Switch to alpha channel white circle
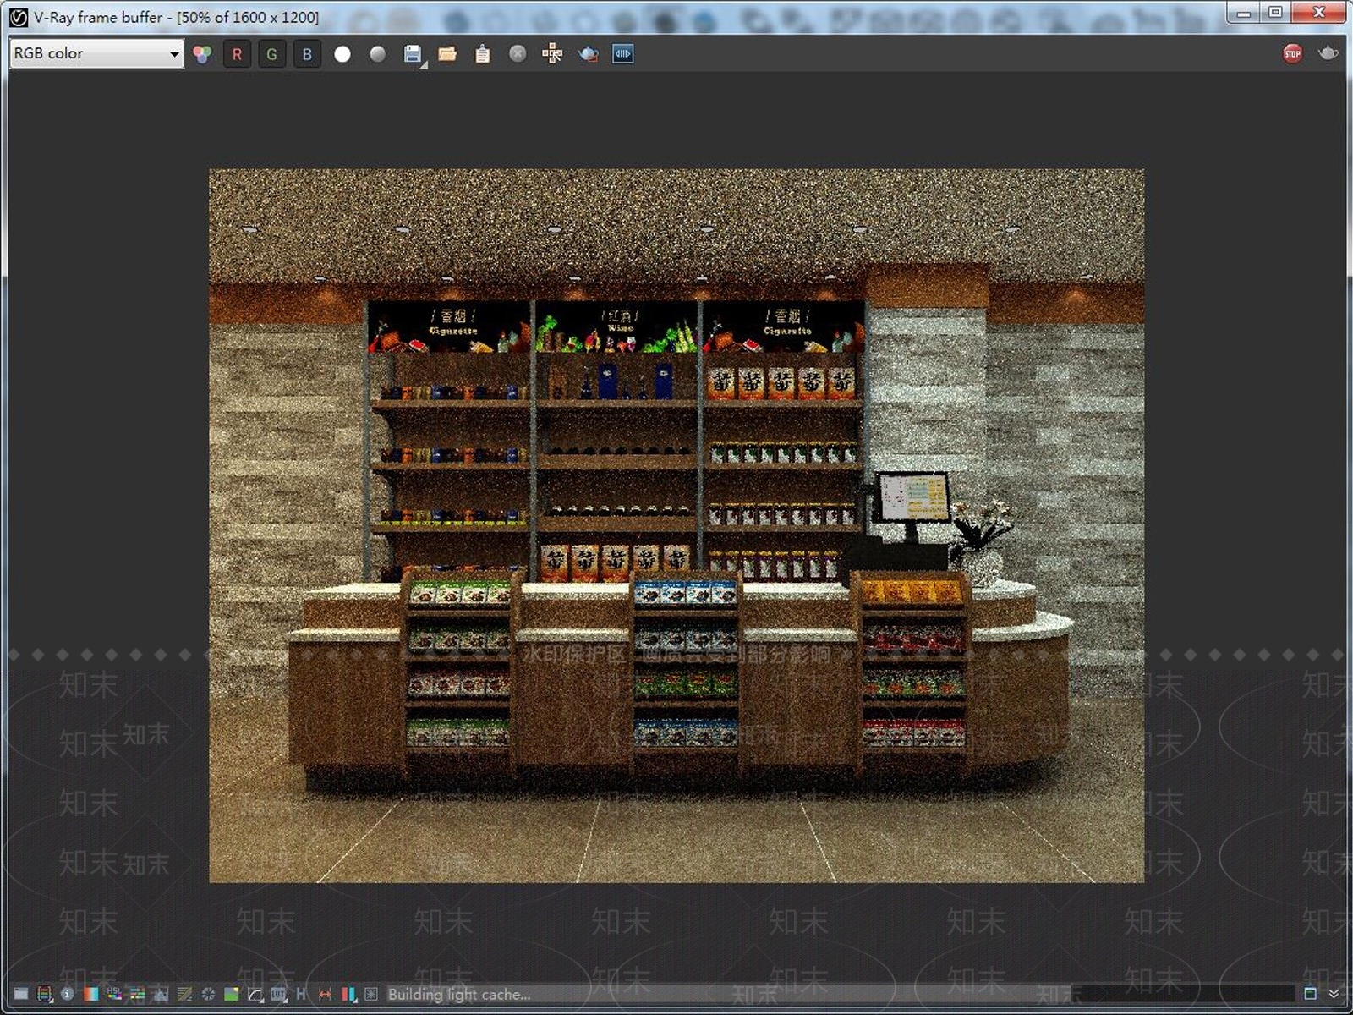This screenshot has width=1353, height=1015. [x=342, y=54]
